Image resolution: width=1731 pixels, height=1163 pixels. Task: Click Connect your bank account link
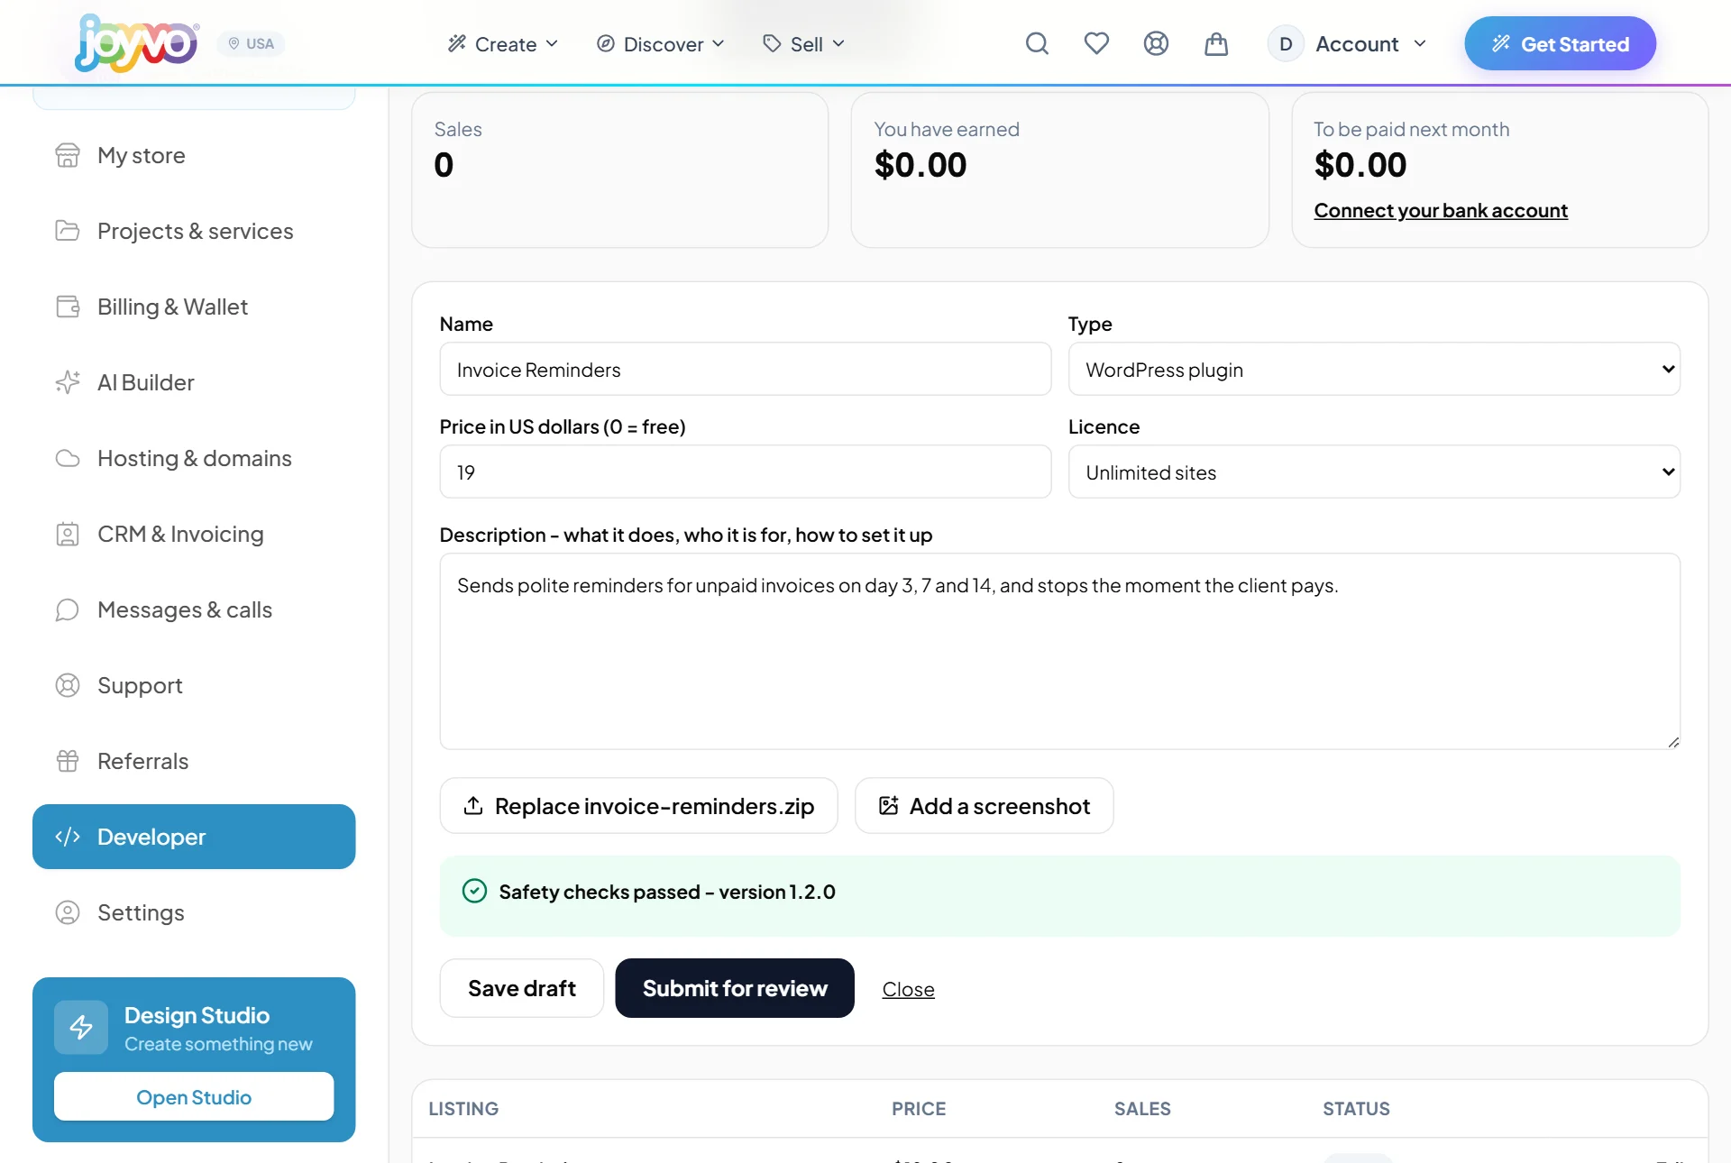point(1441,210)
